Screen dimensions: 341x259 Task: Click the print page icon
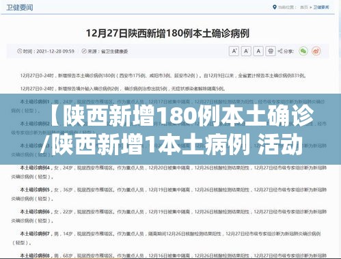coord(271,51)
